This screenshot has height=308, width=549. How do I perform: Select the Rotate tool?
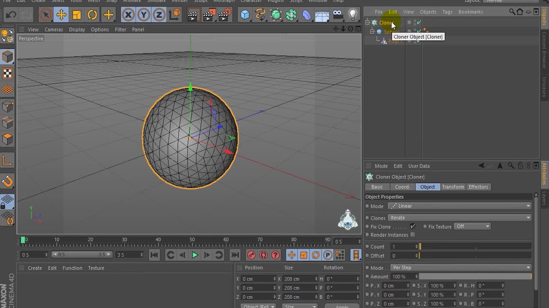click(92, 15)
